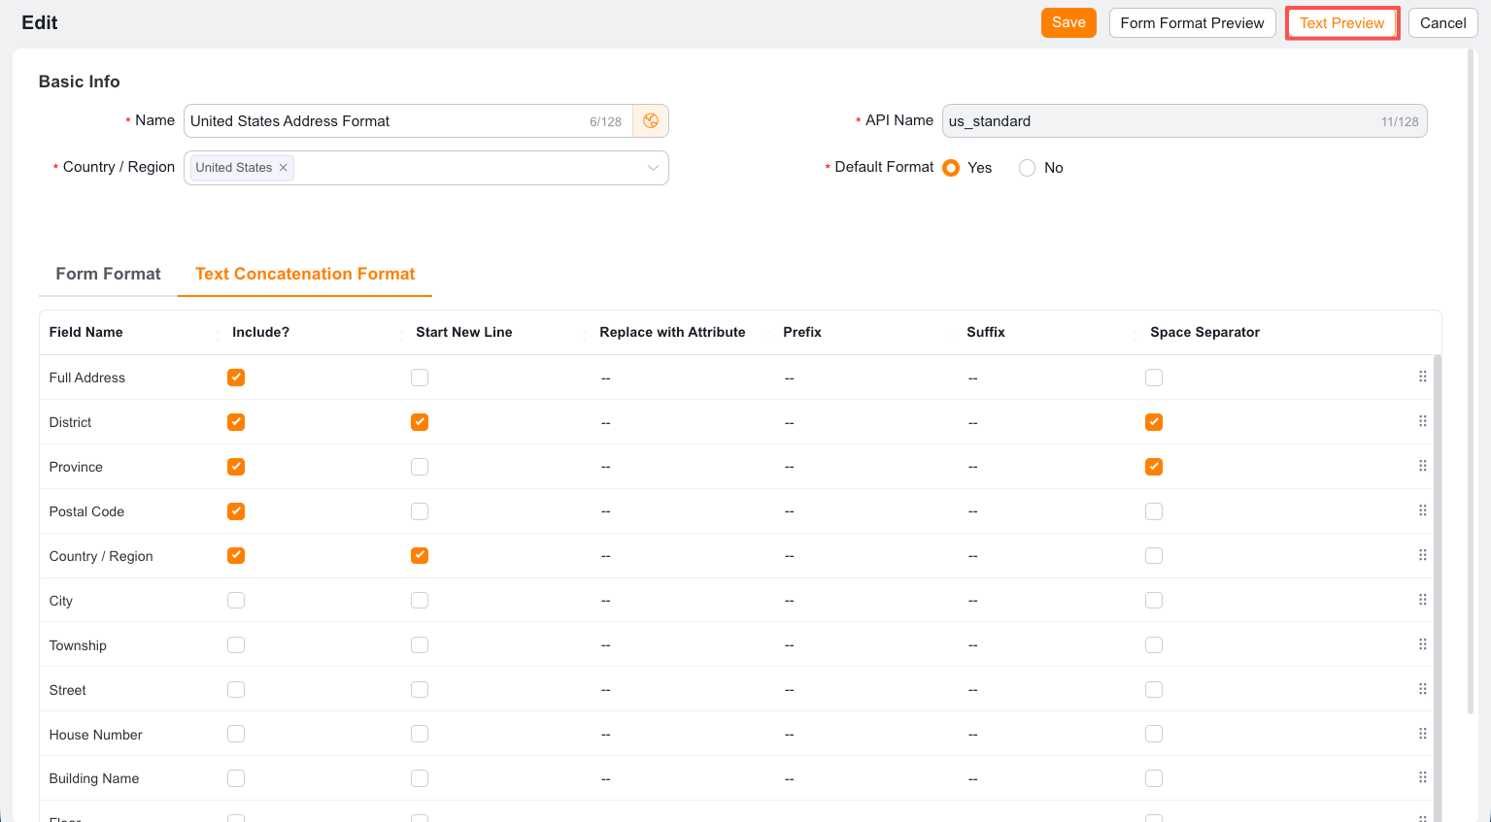Check Space Separator for Building Name
The height and width of the screenshot is (822, 1491).
pyautogui.click(x=1154, y=778)
